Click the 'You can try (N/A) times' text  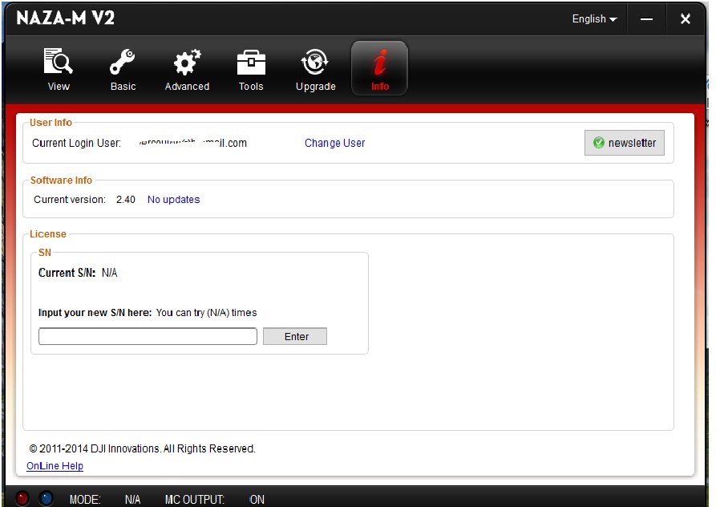(206, 313)
